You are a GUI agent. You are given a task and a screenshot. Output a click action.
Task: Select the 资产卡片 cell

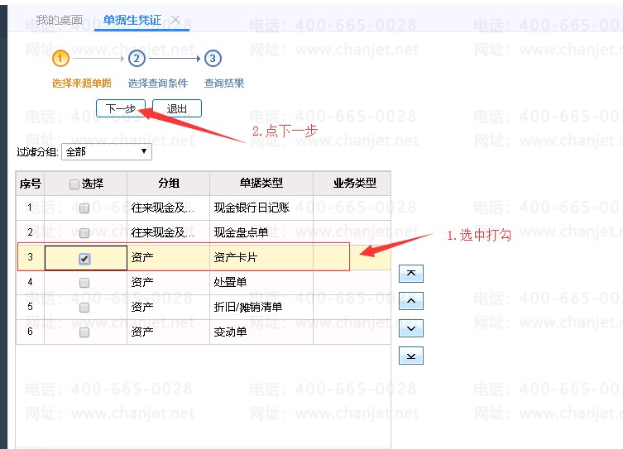click(261, 257)
